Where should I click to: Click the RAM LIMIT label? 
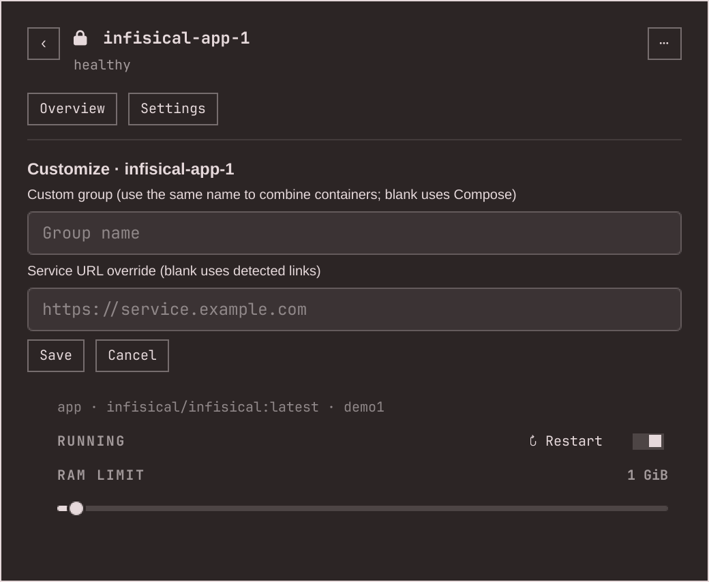tap(101, 475)
